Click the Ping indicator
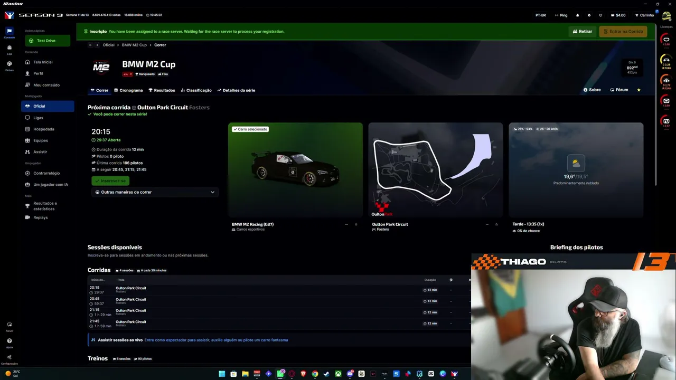The width and height of the screenshot is (676, 380). click(561, 15)
